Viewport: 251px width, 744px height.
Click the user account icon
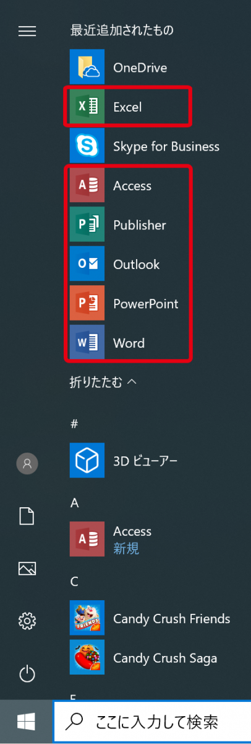click(27, 463)
